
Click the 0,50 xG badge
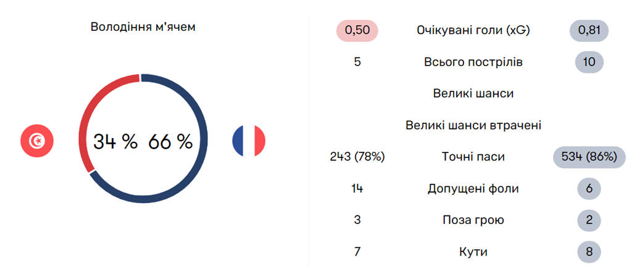pyautogui.click(x=357, y=30)
